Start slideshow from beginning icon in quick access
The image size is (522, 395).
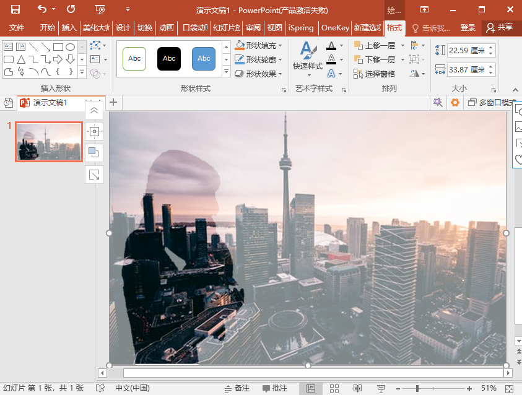tap(100, 10)
